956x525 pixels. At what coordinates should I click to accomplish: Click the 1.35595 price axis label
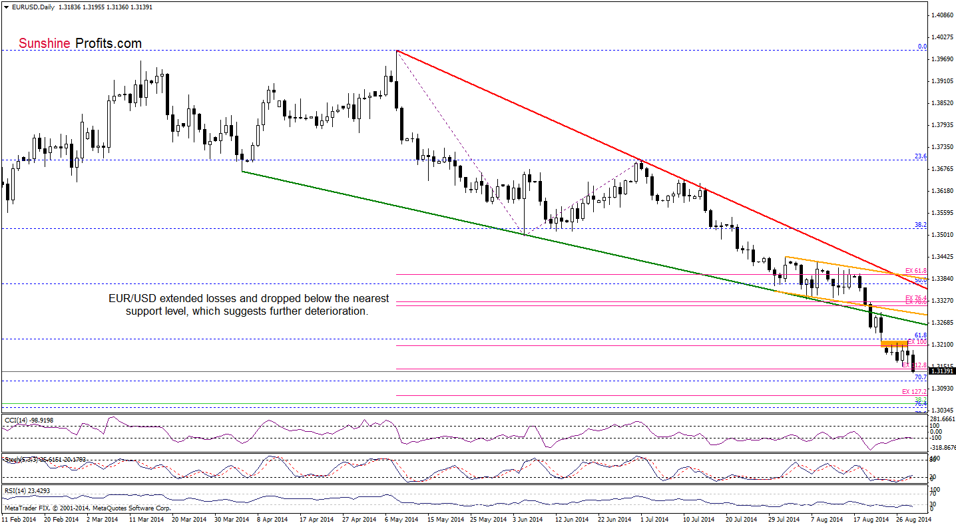(943, 213)
